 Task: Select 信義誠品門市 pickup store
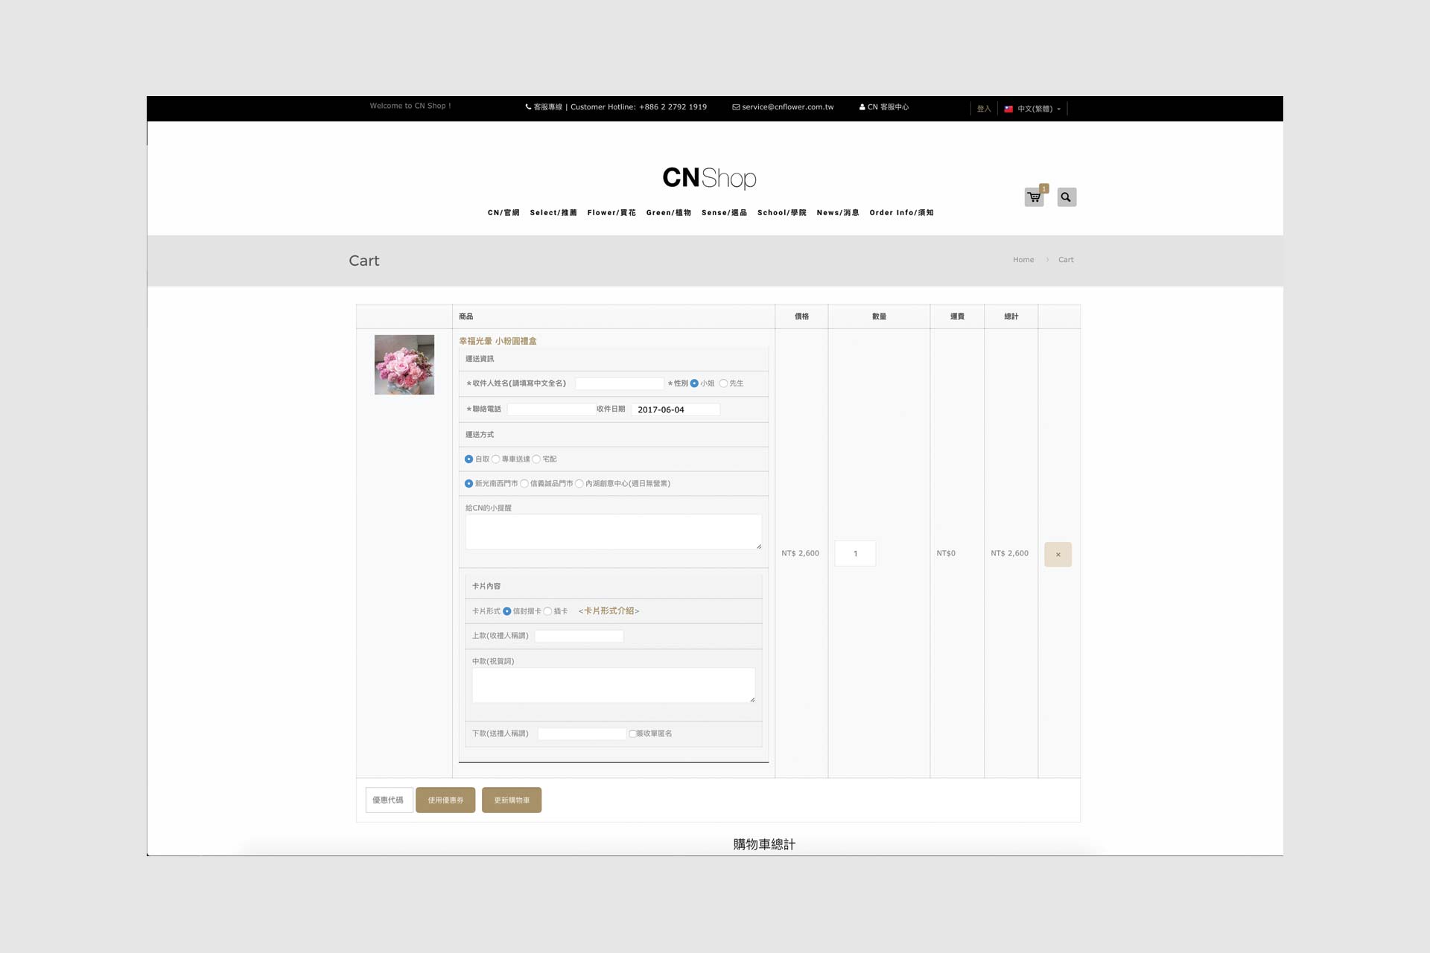524,484
